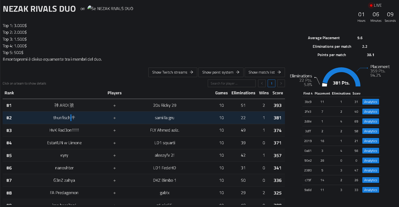Click player DKZ Bimbo 1
The height and width of the screenshot is (207, 399).
[x=165, y=181]
